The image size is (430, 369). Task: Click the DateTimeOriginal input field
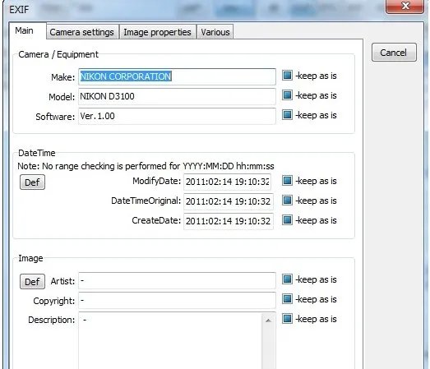[x=229, y=201]
